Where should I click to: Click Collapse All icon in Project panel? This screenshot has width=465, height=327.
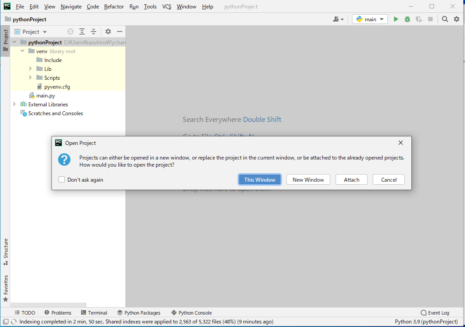[x=94, y=31]
